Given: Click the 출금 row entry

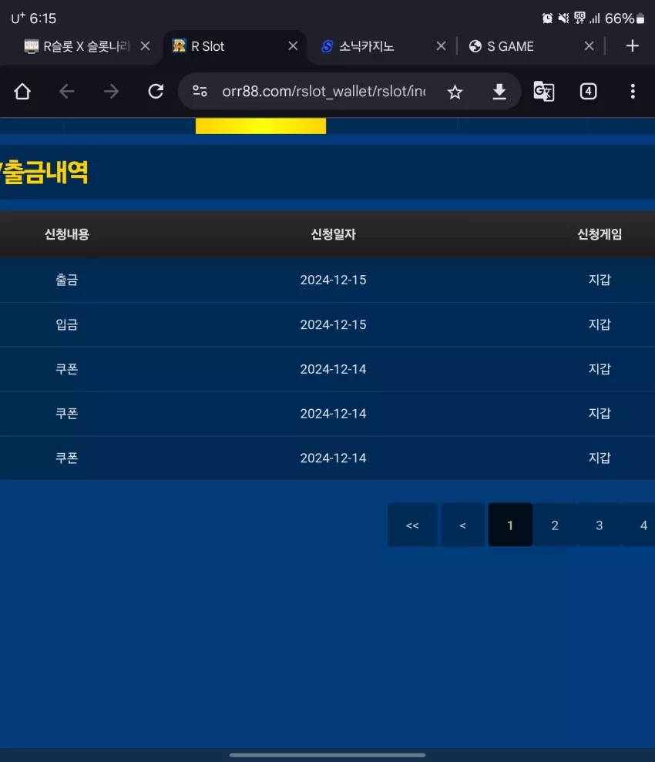Looking at the screenshot, I should point(67,280).
